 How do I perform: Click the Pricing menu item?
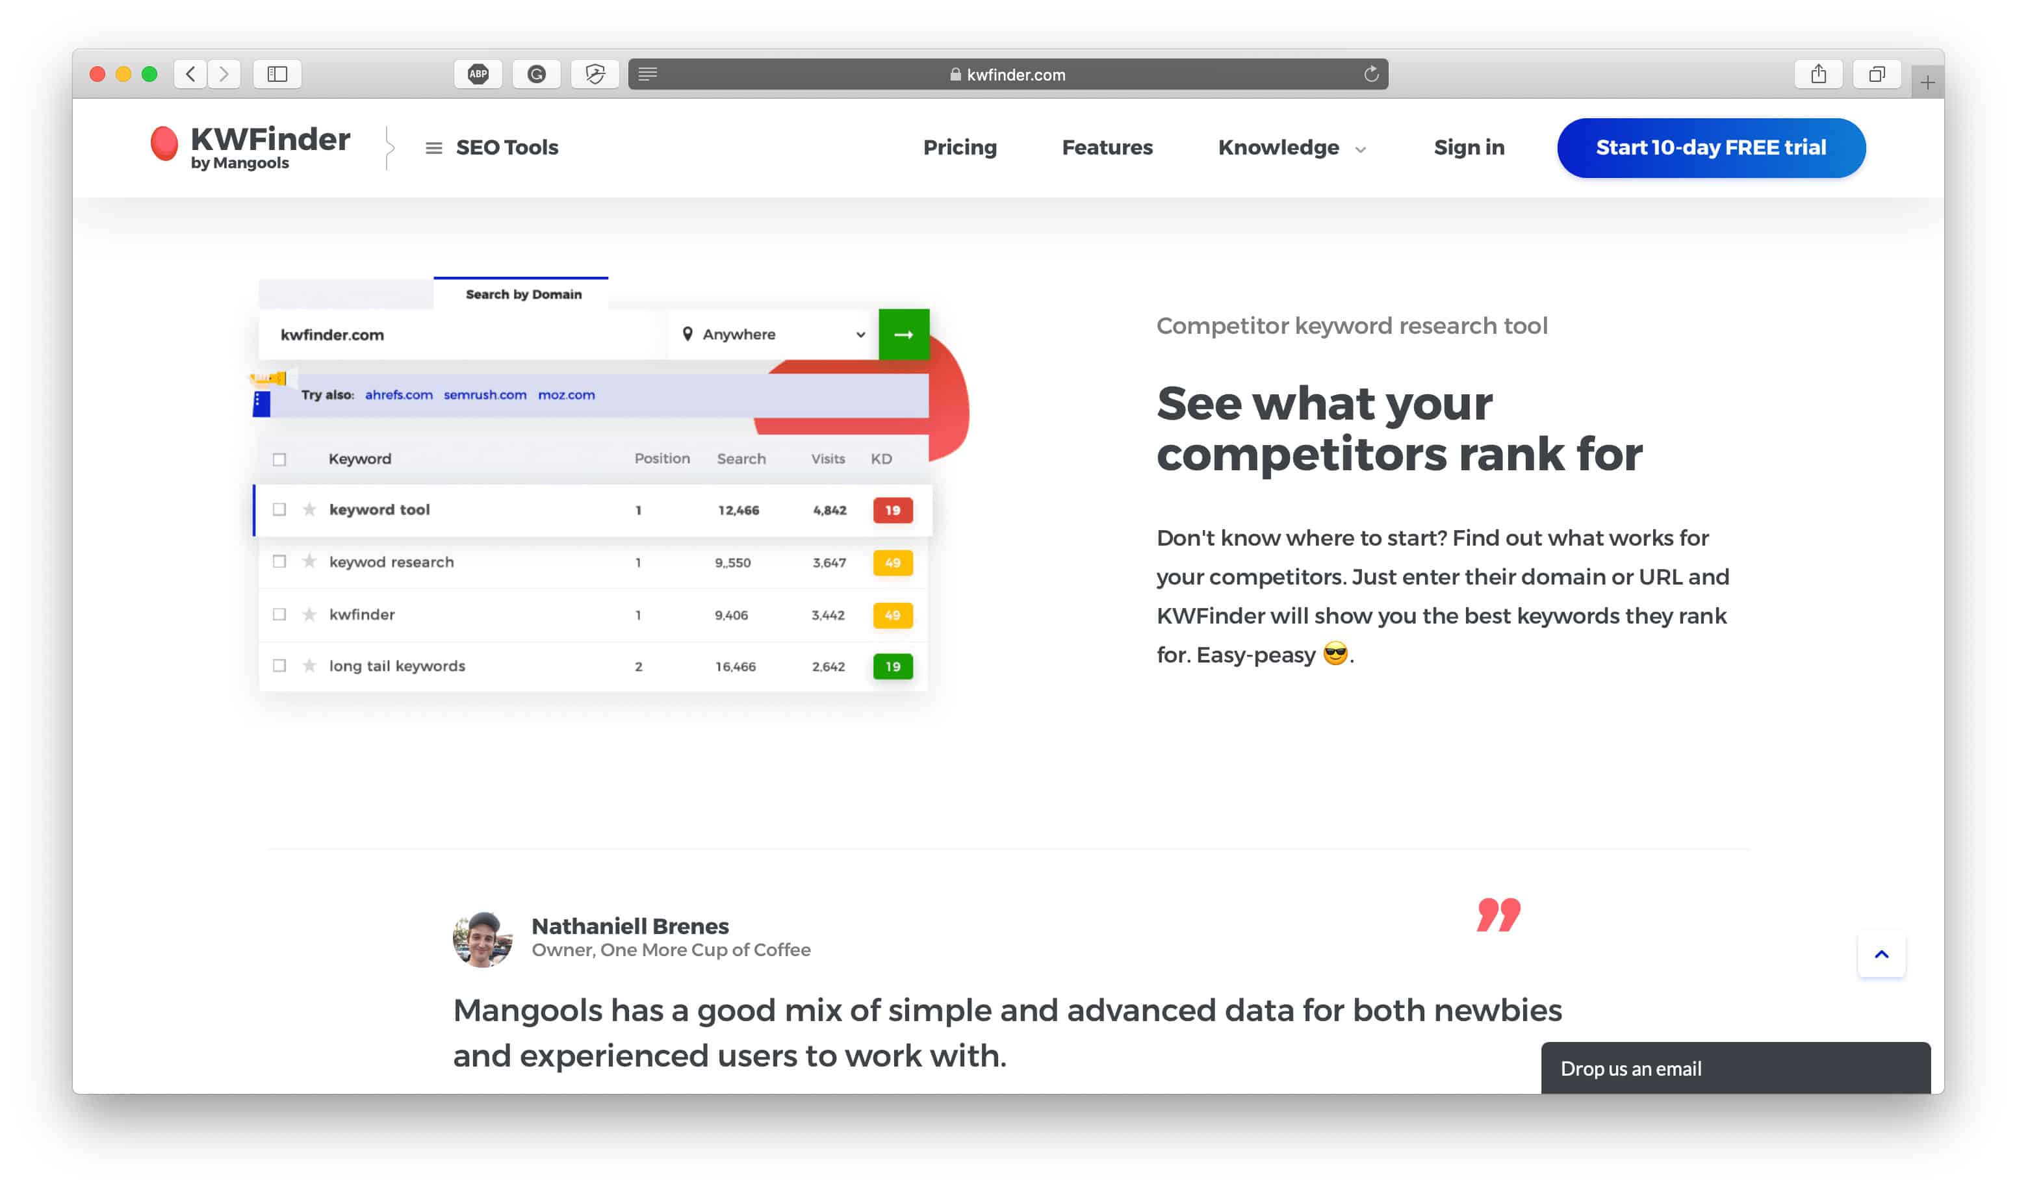coord(960,147)
